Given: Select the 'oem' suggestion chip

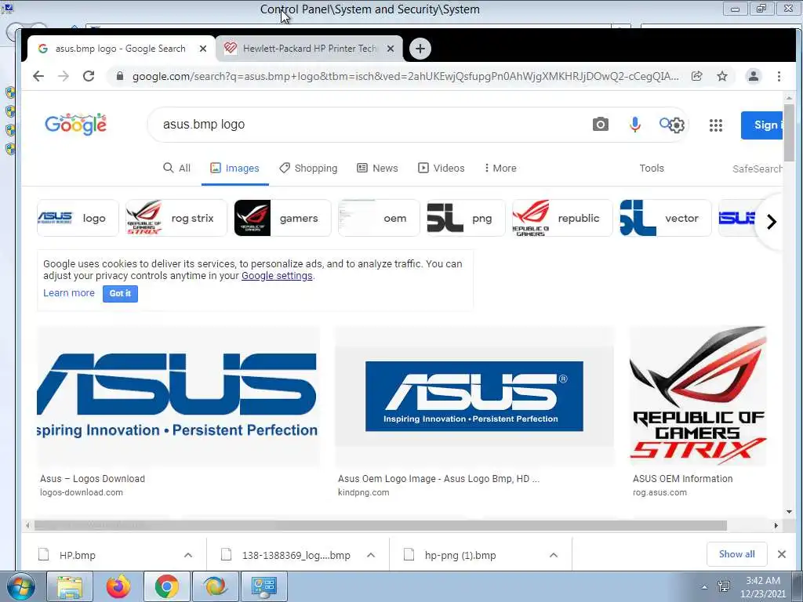Looking at the screenshot, I should 379,218.
